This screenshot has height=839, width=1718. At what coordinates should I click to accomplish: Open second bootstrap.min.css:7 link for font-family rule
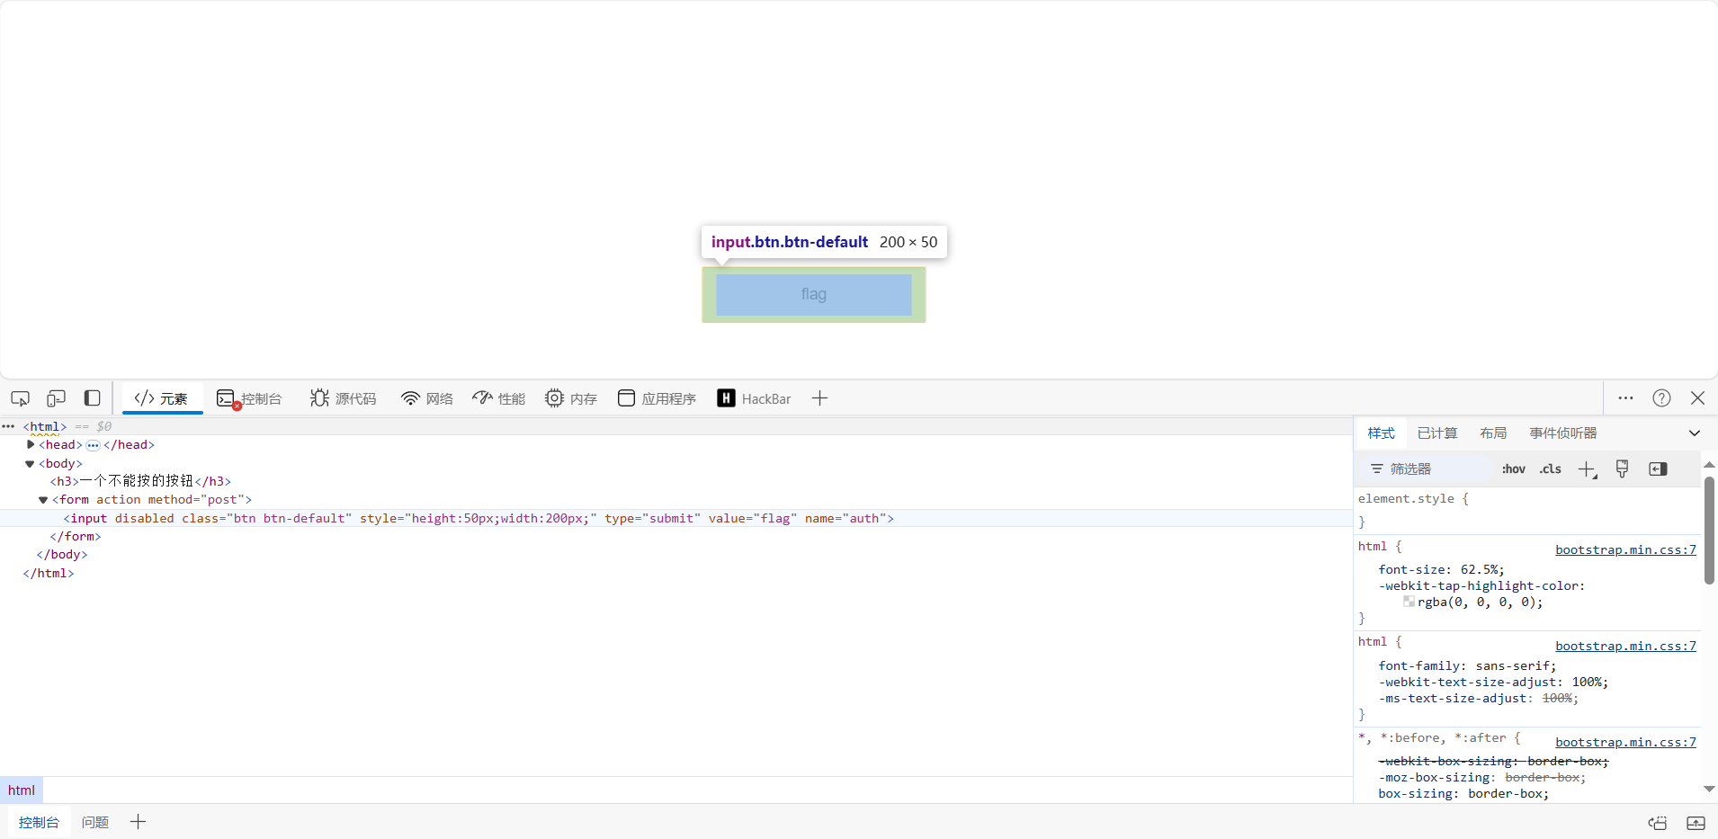point(1625,646)
